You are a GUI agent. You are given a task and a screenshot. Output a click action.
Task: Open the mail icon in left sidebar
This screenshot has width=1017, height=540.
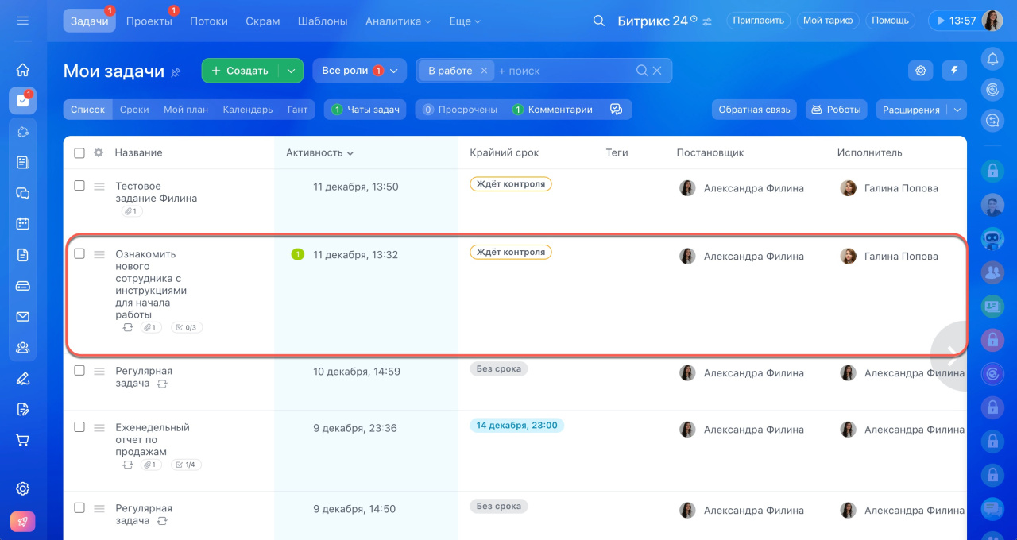pyautogui.click(x=22, y=317)
